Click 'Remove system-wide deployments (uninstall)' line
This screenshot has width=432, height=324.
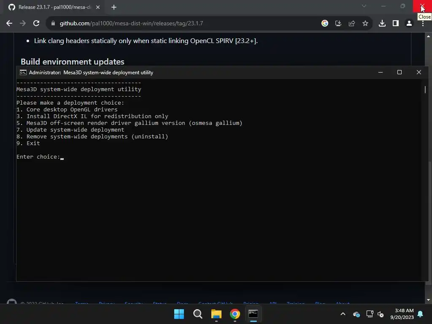pyautogui.click(x=92, y=137)
